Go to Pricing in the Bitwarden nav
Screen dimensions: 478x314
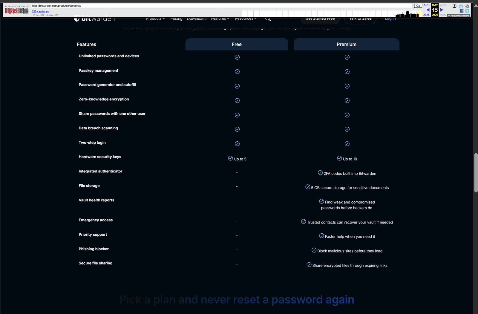point(176,19)
